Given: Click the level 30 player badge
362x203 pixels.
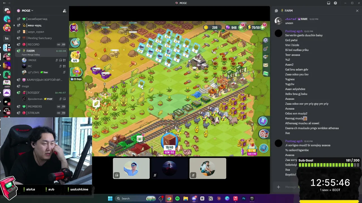Looking at the screenshot, I should click(74, 28).
